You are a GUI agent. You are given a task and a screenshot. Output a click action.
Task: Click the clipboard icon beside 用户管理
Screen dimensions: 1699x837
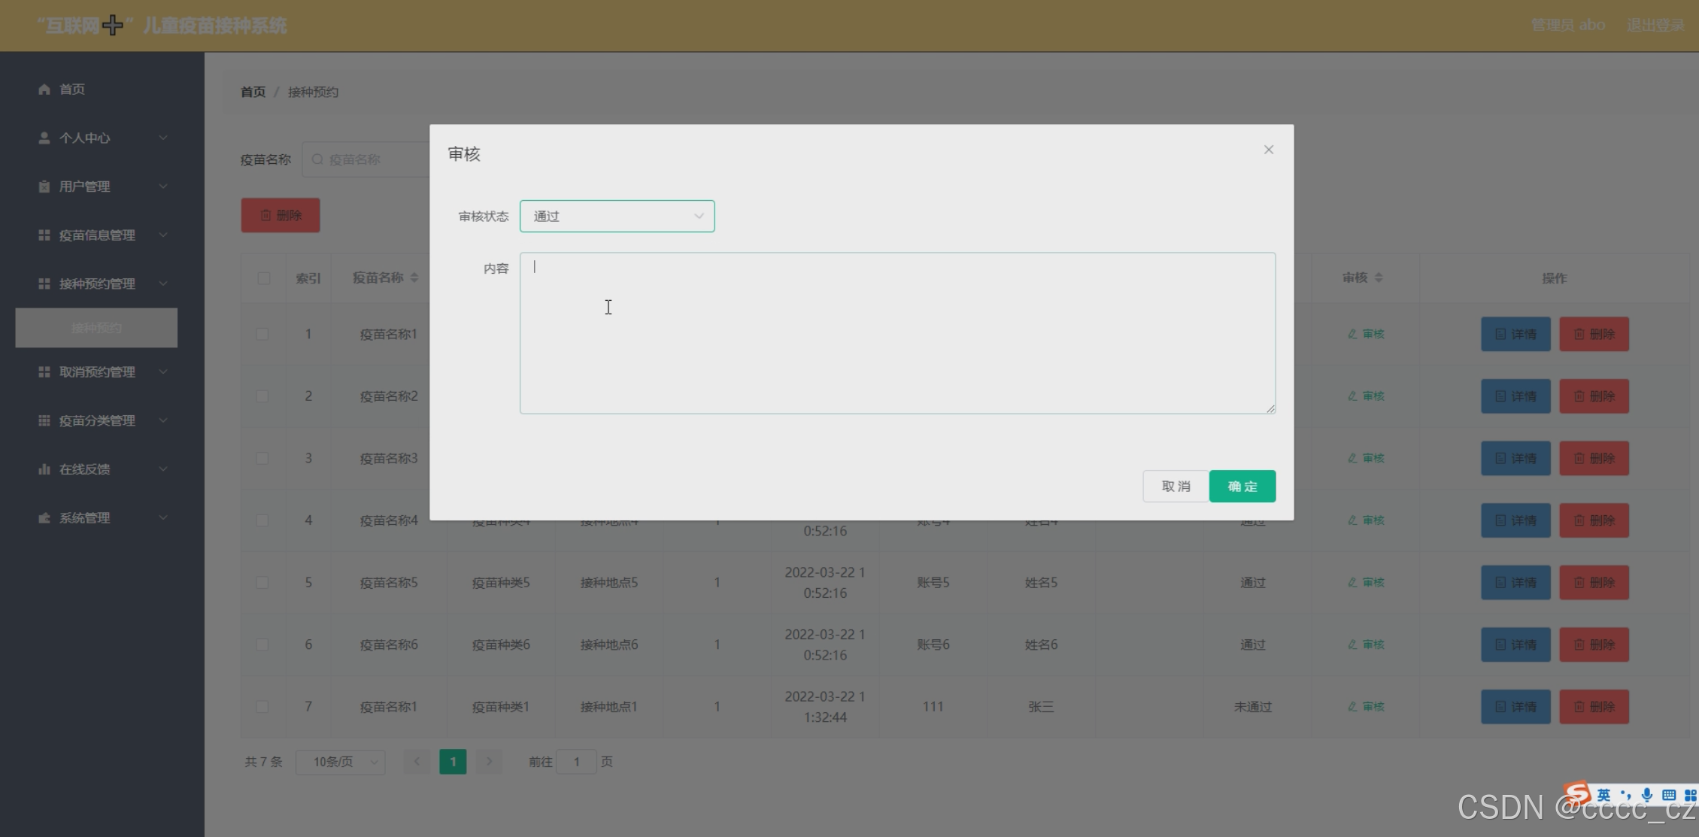[44, 187]
